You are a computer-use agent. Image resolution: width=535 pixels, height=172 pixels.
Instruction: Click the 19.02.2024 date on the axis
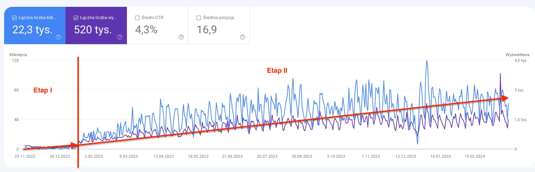coord(474,156)
